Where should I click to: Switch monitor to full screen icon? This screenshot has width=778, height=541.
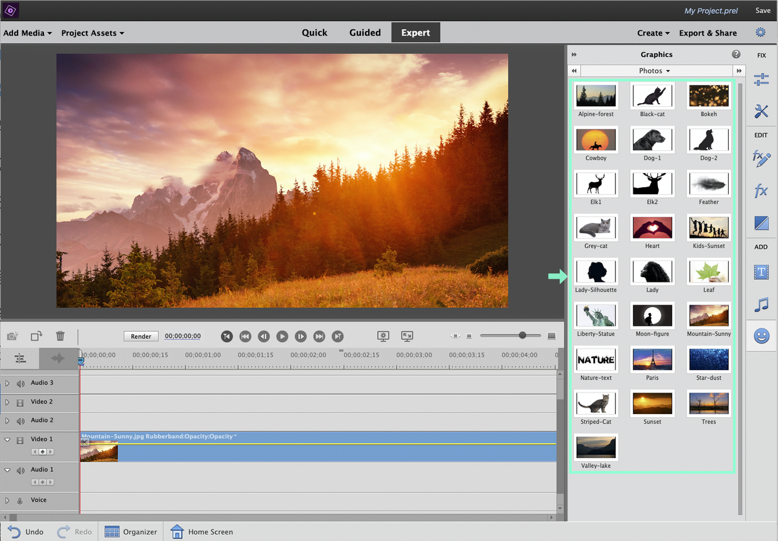tap(407, 336)
